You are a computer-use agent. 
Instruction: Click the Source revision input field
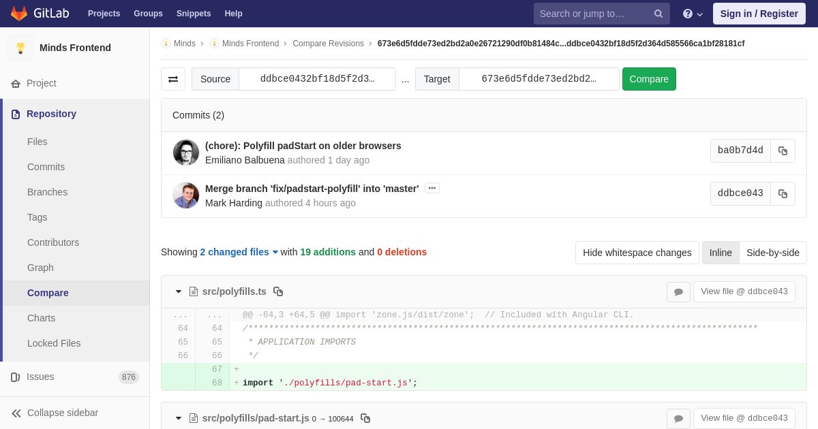(x=317, y=79)
